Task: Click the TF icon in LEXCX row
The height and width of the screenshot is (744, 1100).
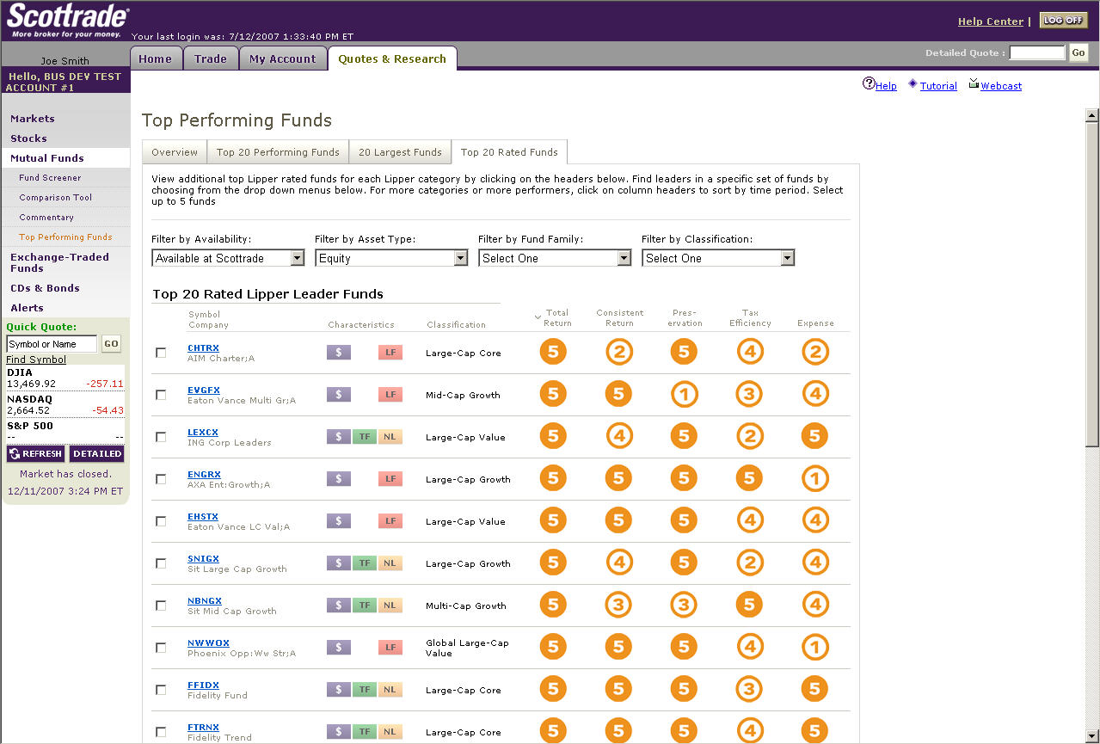Action: pos(364,437)
